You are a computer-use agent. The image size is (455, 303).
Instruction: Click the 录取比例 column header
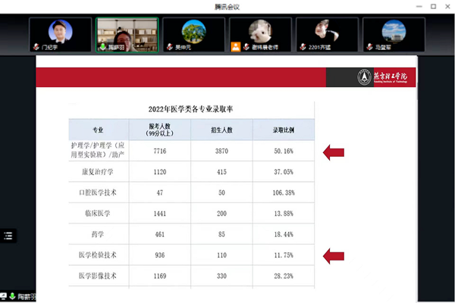283,130
